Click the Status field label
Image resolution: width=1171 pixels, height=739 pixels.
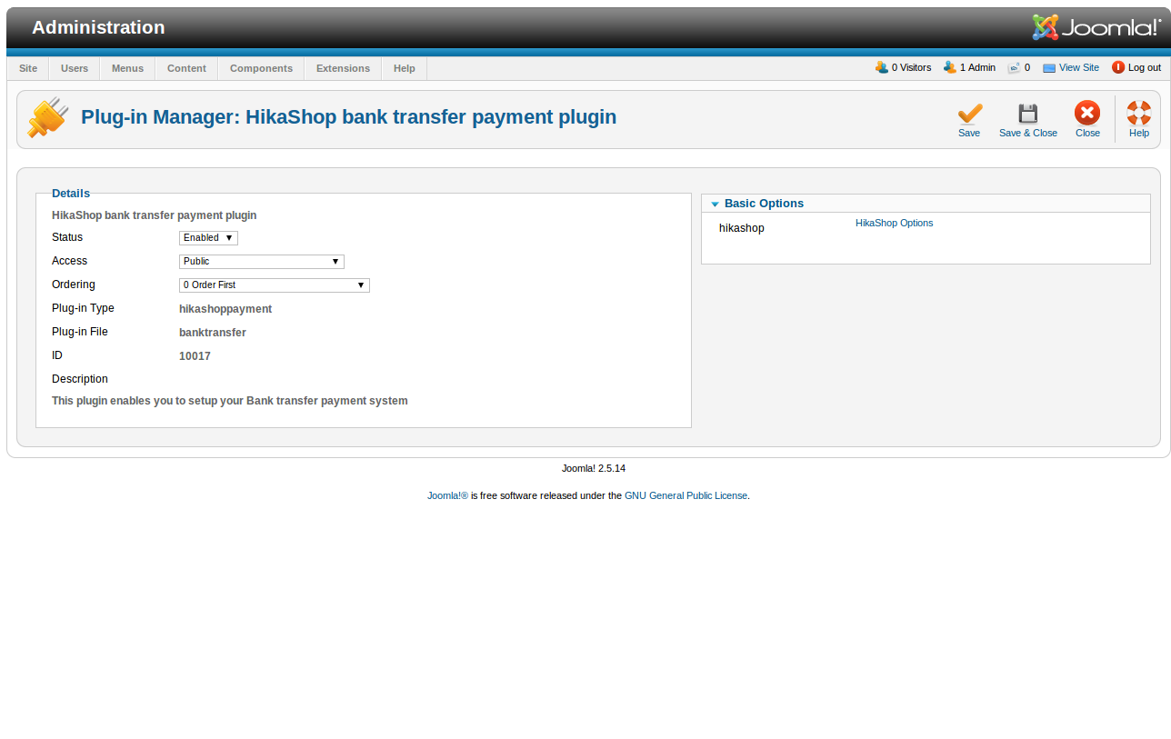pyautogui.click(x=67, y=237)
